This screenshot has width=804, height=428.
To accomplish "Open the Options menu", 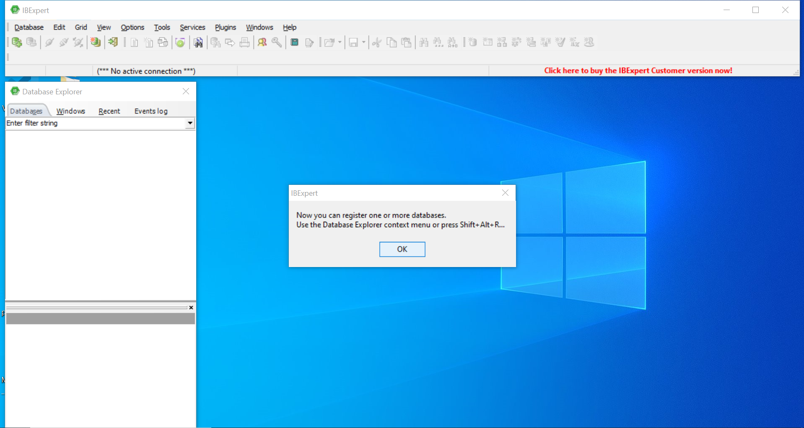I will pyautogui.click(x=132, y=27).
